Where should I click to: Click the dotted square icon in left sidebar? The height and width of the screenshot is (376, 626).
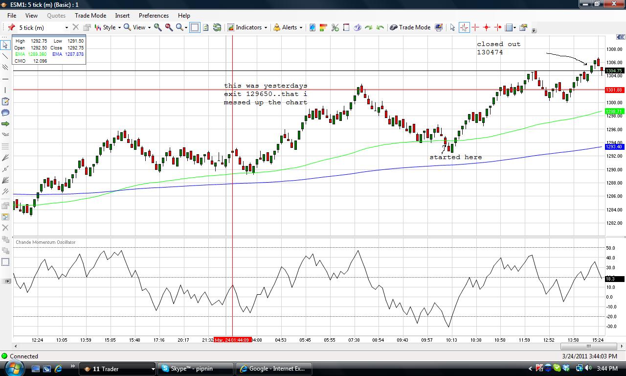tap(5, 262)
